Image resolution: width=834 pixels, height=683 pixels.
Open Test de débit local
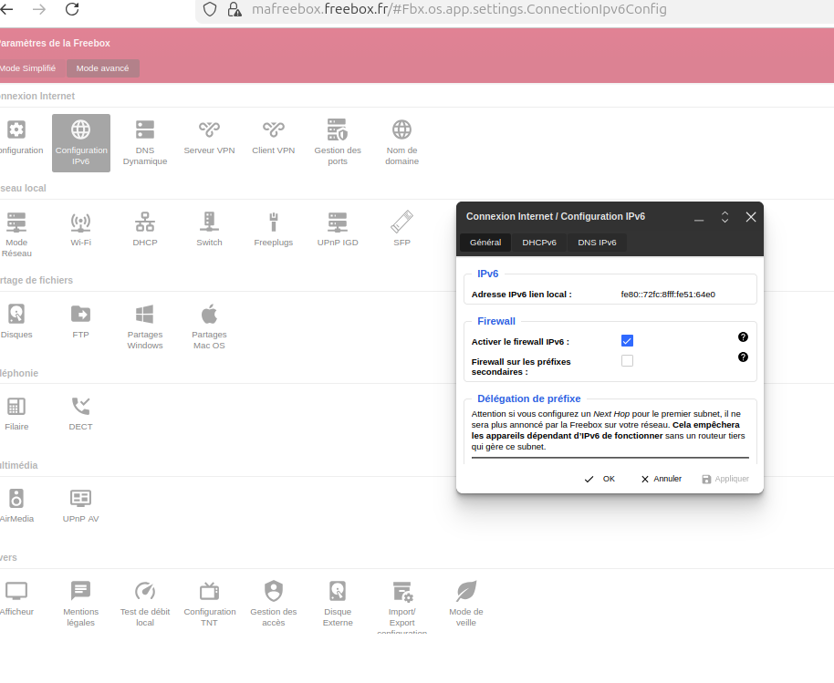[145, 604]
